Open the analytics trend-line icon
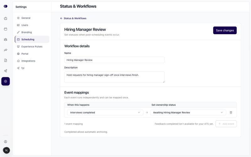This screenshot has width=251, height=157. pyautogui.click(x=6, y=50)
